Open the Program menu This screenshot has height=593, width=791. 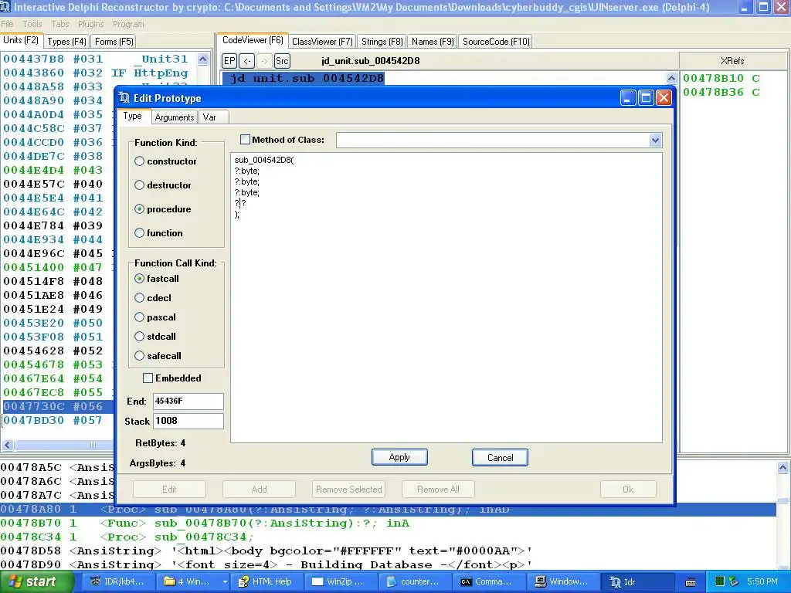[x=128, y=24]
